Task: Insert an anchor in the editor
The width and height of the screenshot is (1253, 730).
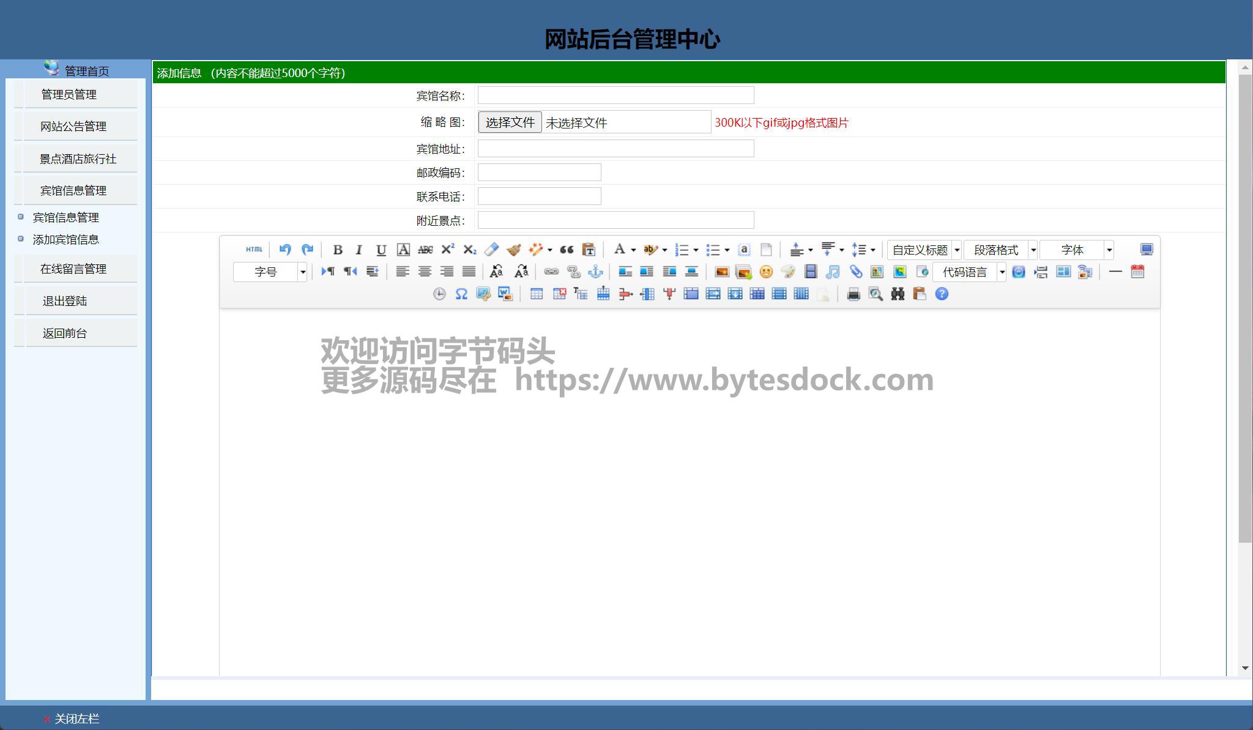Action: [x=595, y=272]
